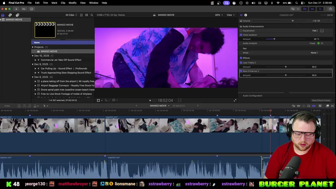Adjust the Bass Enhancer 2 Amount slider

(x=286, y=75)
